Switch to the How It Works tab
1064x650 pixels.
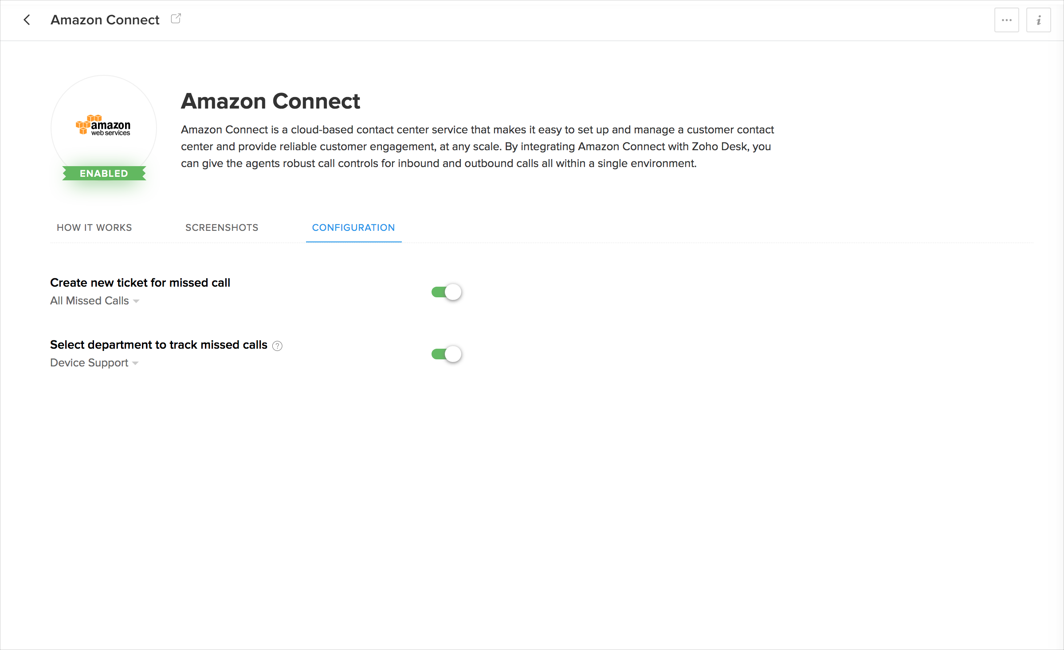coord(94,227)
